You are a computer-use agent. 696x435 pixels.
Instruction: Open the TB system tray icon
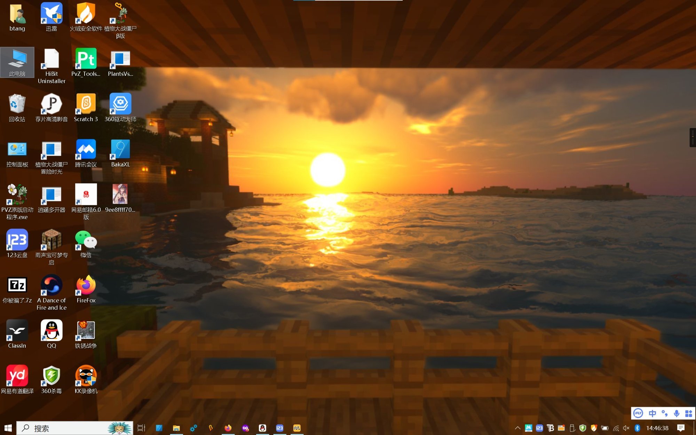click(550, 428)
